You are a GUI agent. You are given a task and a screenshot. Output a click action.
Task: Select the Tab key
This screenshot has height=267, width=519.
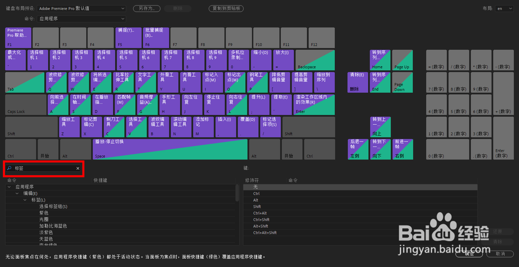[25, 82]
